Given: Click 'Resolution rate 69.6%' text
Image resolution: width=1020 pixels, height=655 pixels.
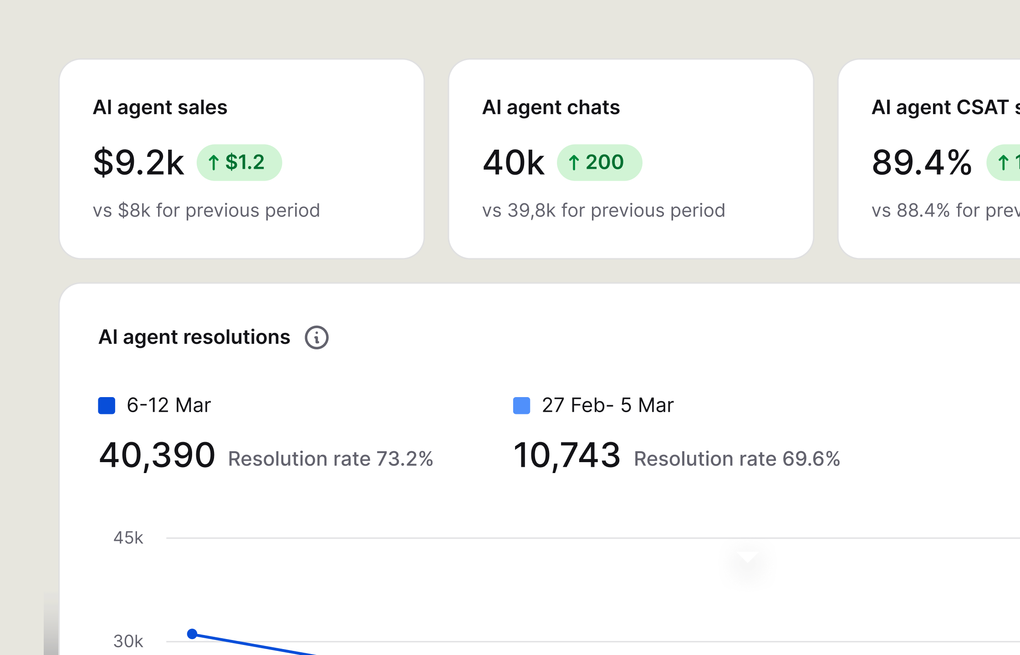Looking at the screenshot, I should pyautogui.click(x=737, y=459).
